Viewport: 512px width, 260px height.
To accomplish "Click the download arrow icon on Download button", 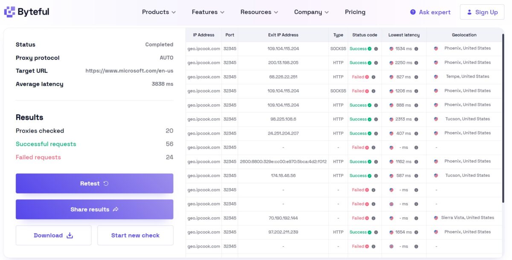I will coord(70,235).
